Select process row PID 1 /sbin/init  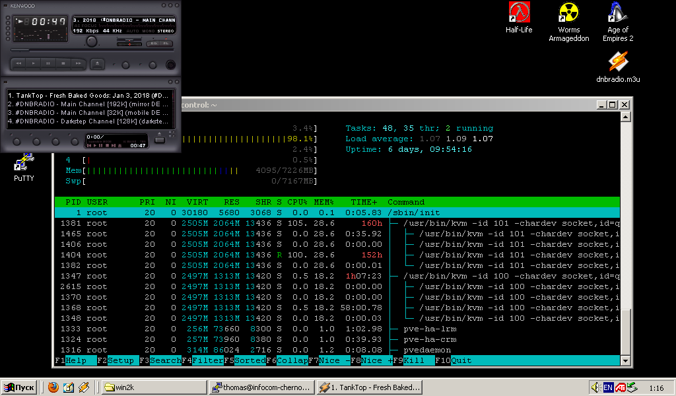[x=337, y=213]
